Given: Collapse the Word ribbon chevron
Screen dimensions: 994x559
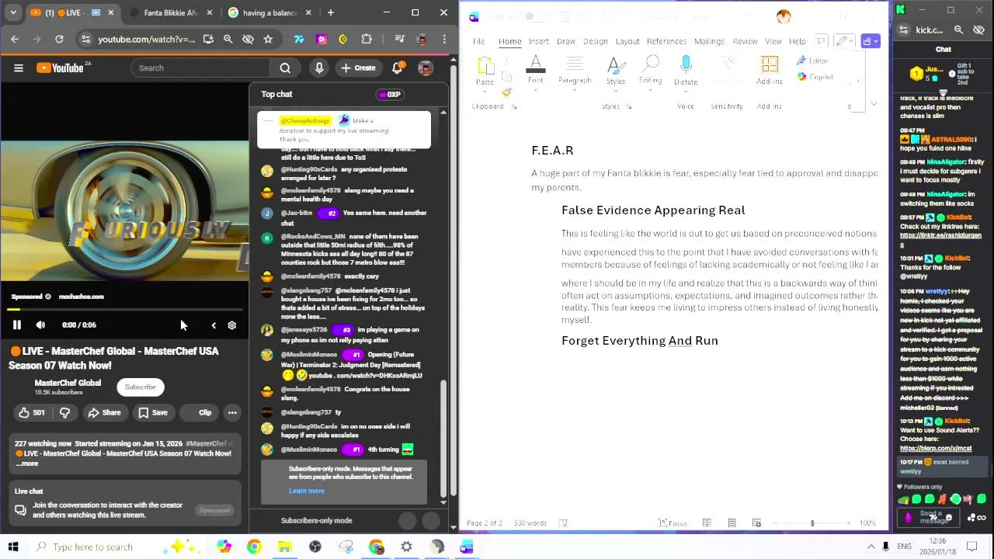Looking at the screenshot, I should 874,104.
